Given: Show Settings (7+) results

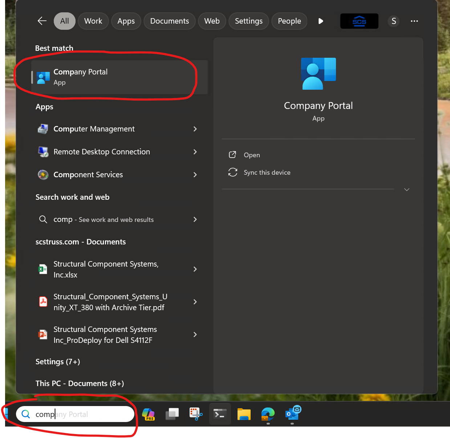Looking at the screenshot, I should pos(58,362).
